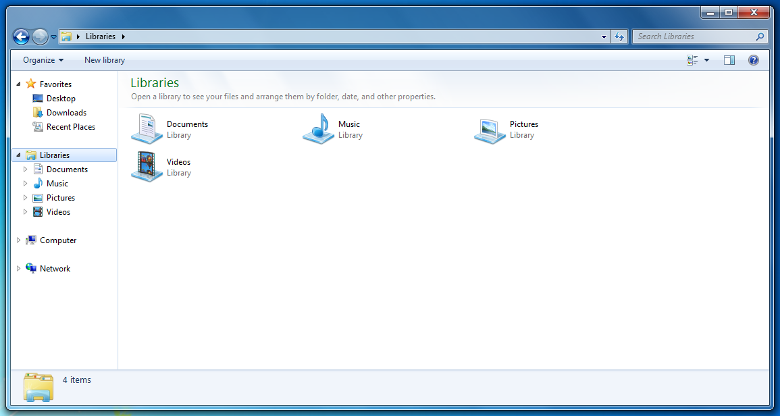
Task: Click the Search Libraries input field
Action: (x=694, y=36)
